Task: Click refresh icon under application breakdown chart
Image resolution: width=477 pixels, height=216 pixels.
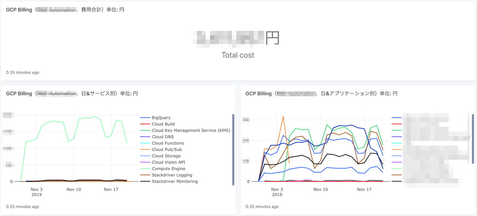Action: (x=247, y=206)
